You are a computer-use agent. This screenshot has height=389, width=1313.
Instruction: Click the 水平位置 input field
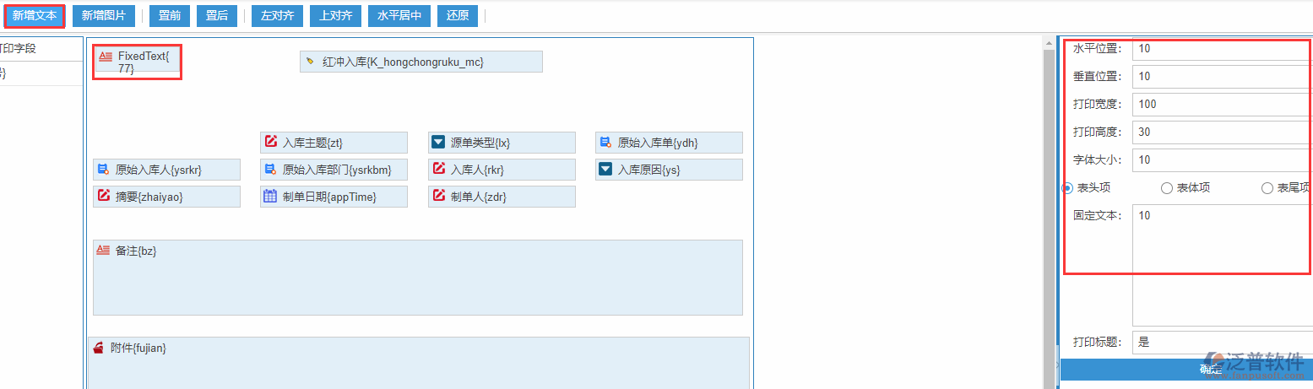1222,49
